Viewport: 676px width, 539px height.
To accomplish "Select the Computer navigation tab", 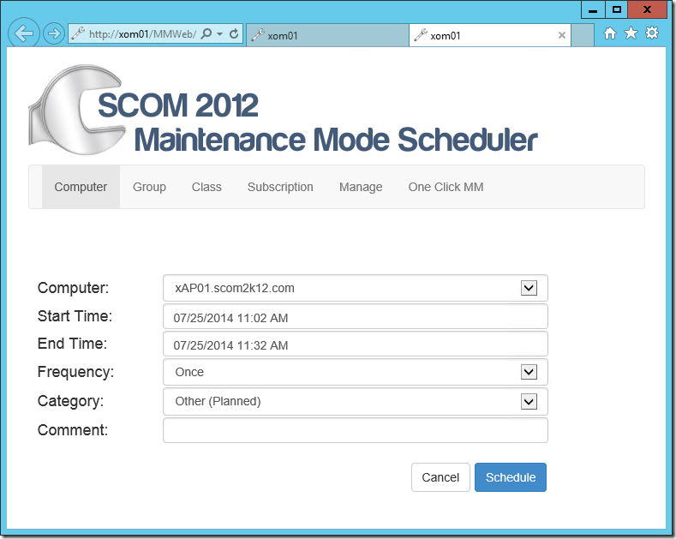I will point(81,187).
